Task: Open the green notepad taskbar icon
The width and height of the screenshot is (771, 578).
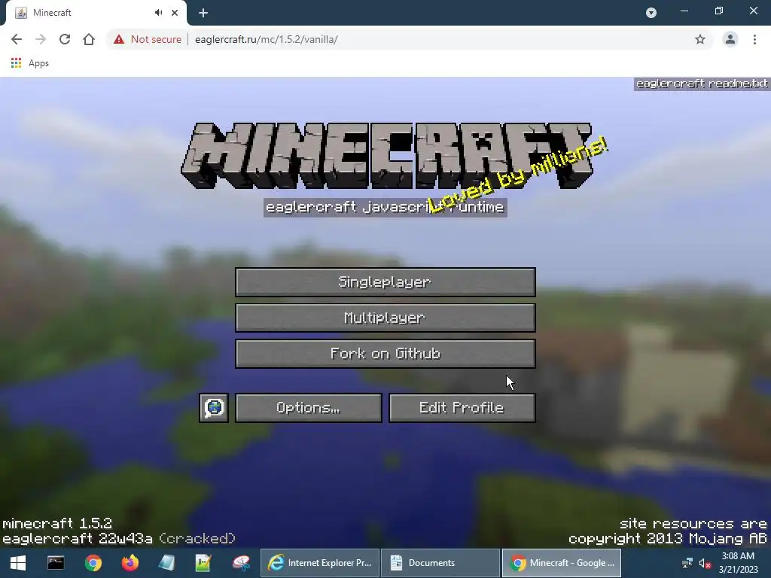Action: pyautogui.click(x=203, y=563)
